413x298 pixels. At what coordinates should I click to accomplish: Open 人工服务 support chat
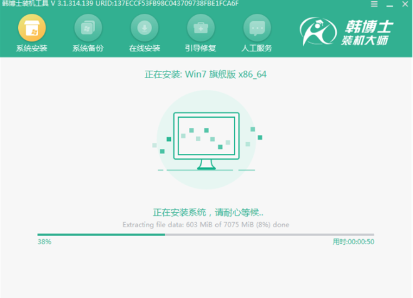(x=257, y=33)
